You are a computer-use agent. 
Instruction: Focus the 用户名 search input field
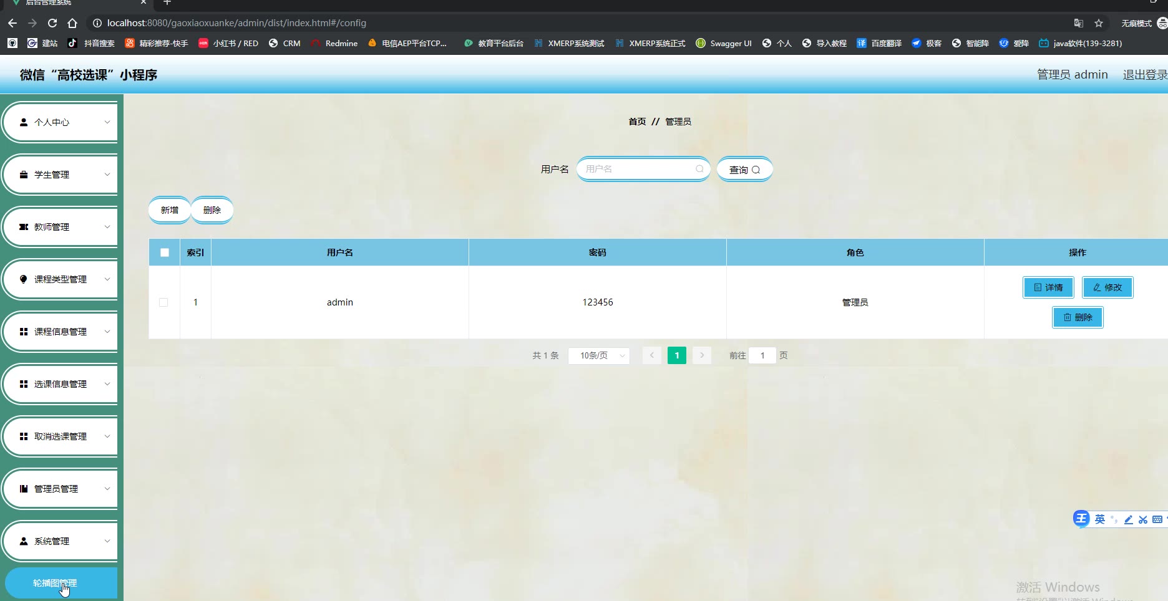click(643, 169)
